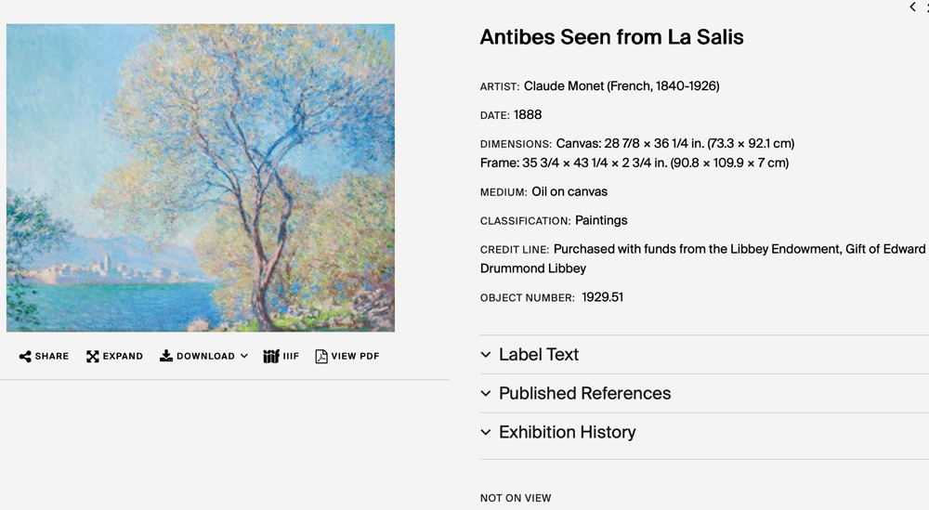Open the Monet painting thumbnail
This screenshot has height=510, width=929.
click(x=201, y=177)
